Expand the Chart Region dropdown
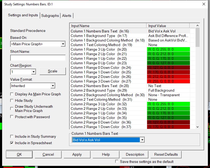Viewport: 210px width, 168px height. 33,72
